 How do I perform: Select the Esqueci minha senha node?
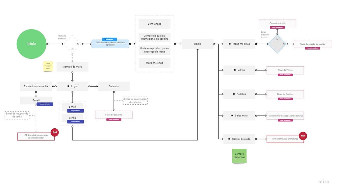pyautogui.click(x=36, y=86)
